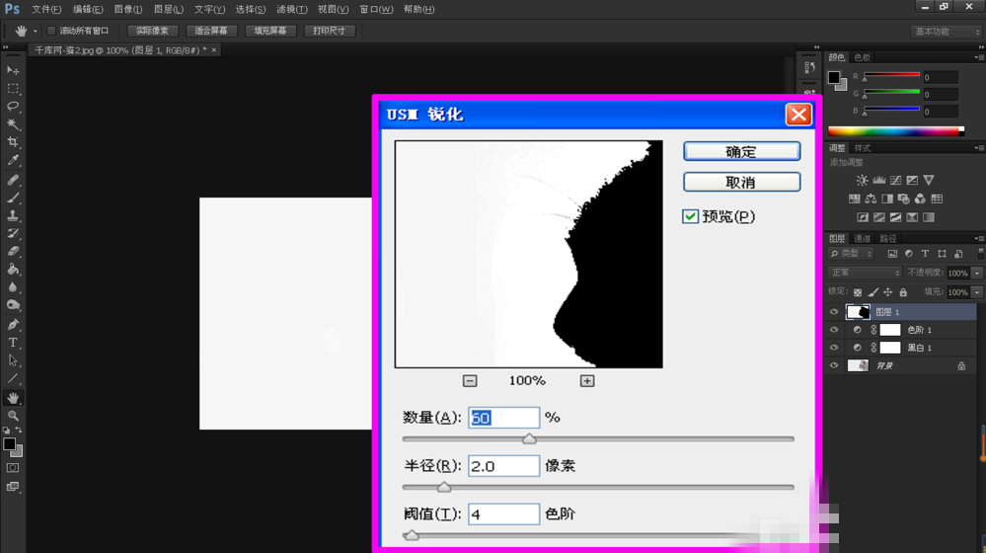The width and height of the screenshot is (986, 553).
Task: Select the Crop tool
Action: 13,142
